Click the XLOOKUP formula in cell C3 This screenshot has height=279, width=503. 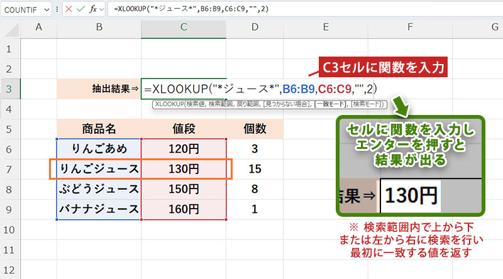pos(260,89)
